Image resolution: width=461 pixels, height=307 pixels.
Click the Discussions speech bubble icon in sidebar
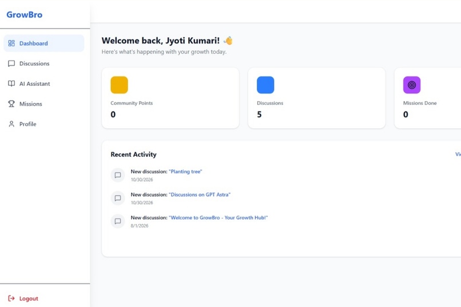11,63
